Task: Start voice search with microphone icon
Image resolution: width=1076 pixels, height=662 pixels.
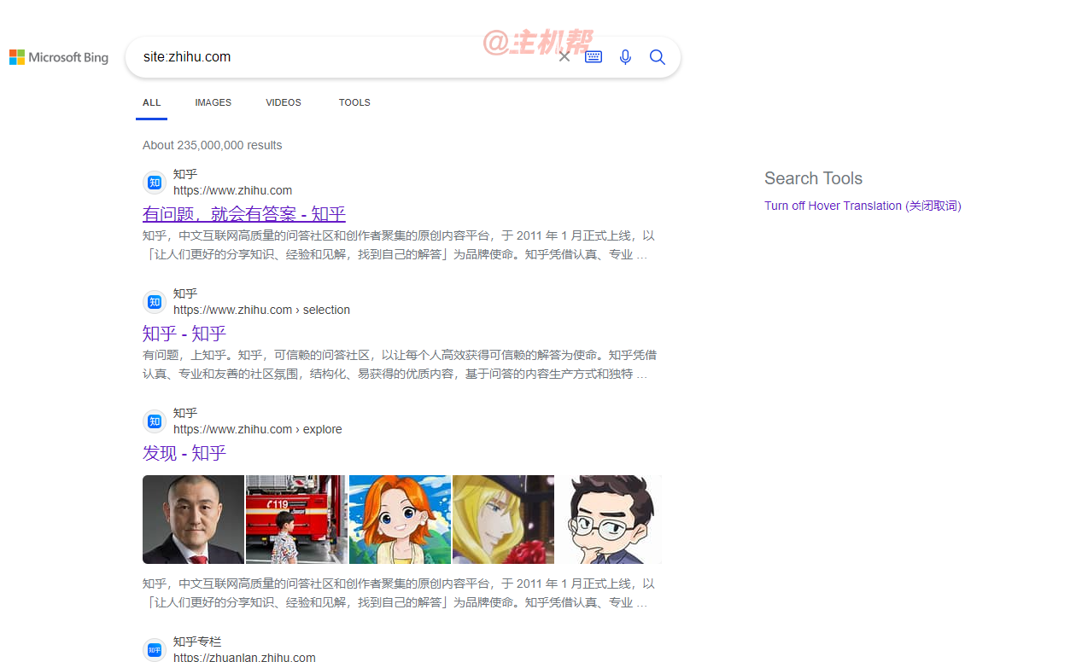Action: [x=625, y=57]
